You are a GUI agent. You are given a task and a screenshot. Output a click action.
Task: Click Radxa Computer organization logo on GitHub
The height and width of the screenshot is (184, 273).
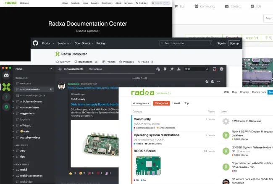coord(58,54)
